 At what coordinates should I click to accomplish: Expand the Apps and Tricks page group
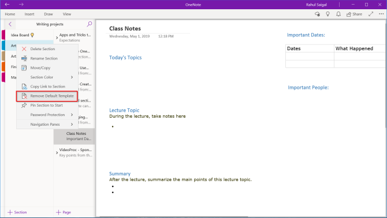tap(57, 37)
